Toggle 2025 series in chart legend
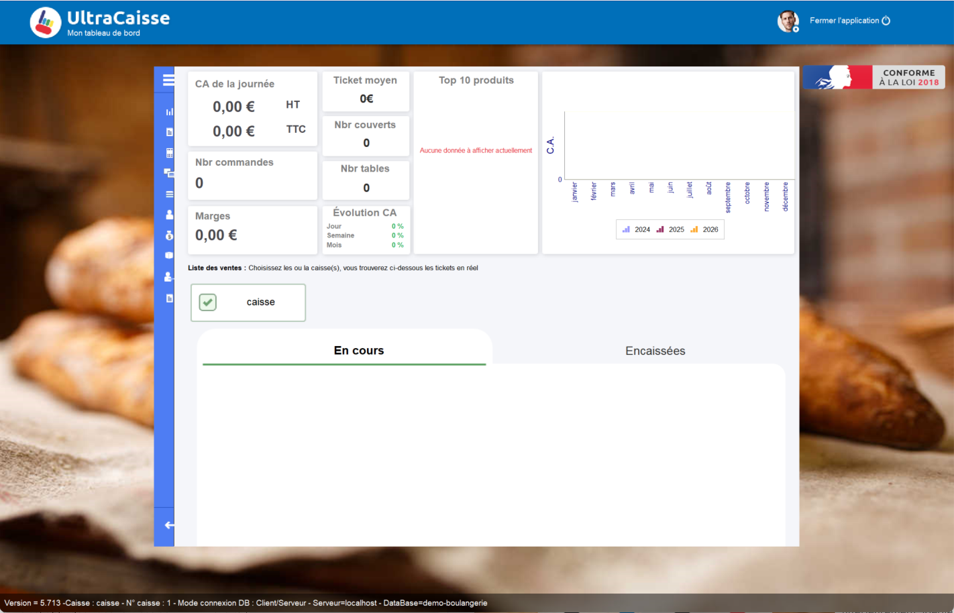 671,230
